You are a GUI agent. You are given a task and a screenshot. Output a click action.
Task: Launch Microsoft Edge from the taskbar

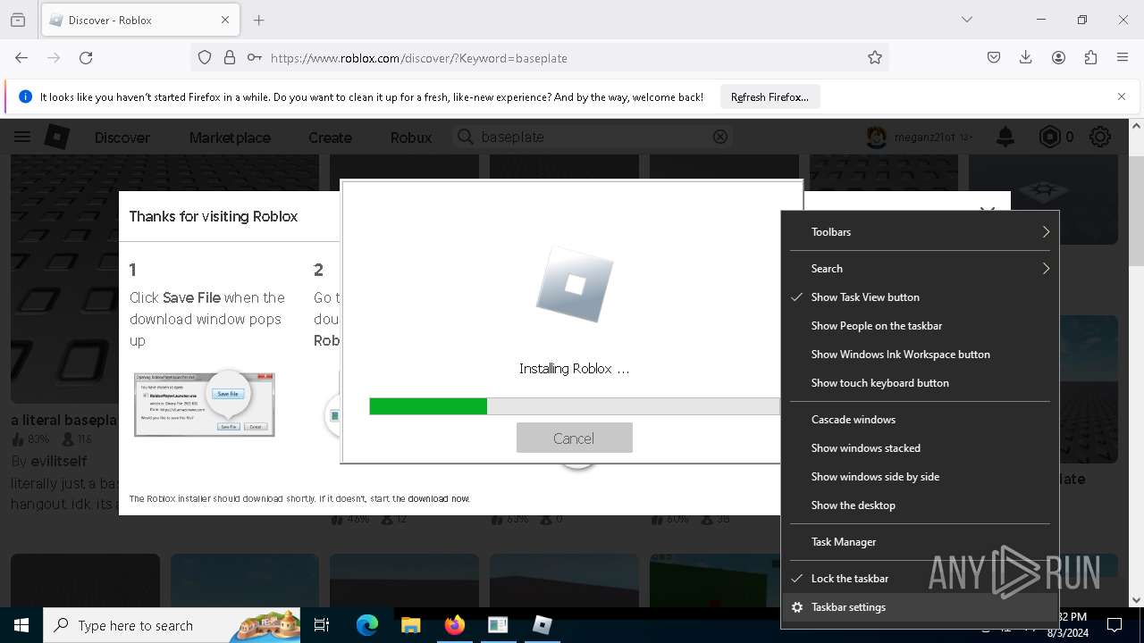[x=367, y=625]
